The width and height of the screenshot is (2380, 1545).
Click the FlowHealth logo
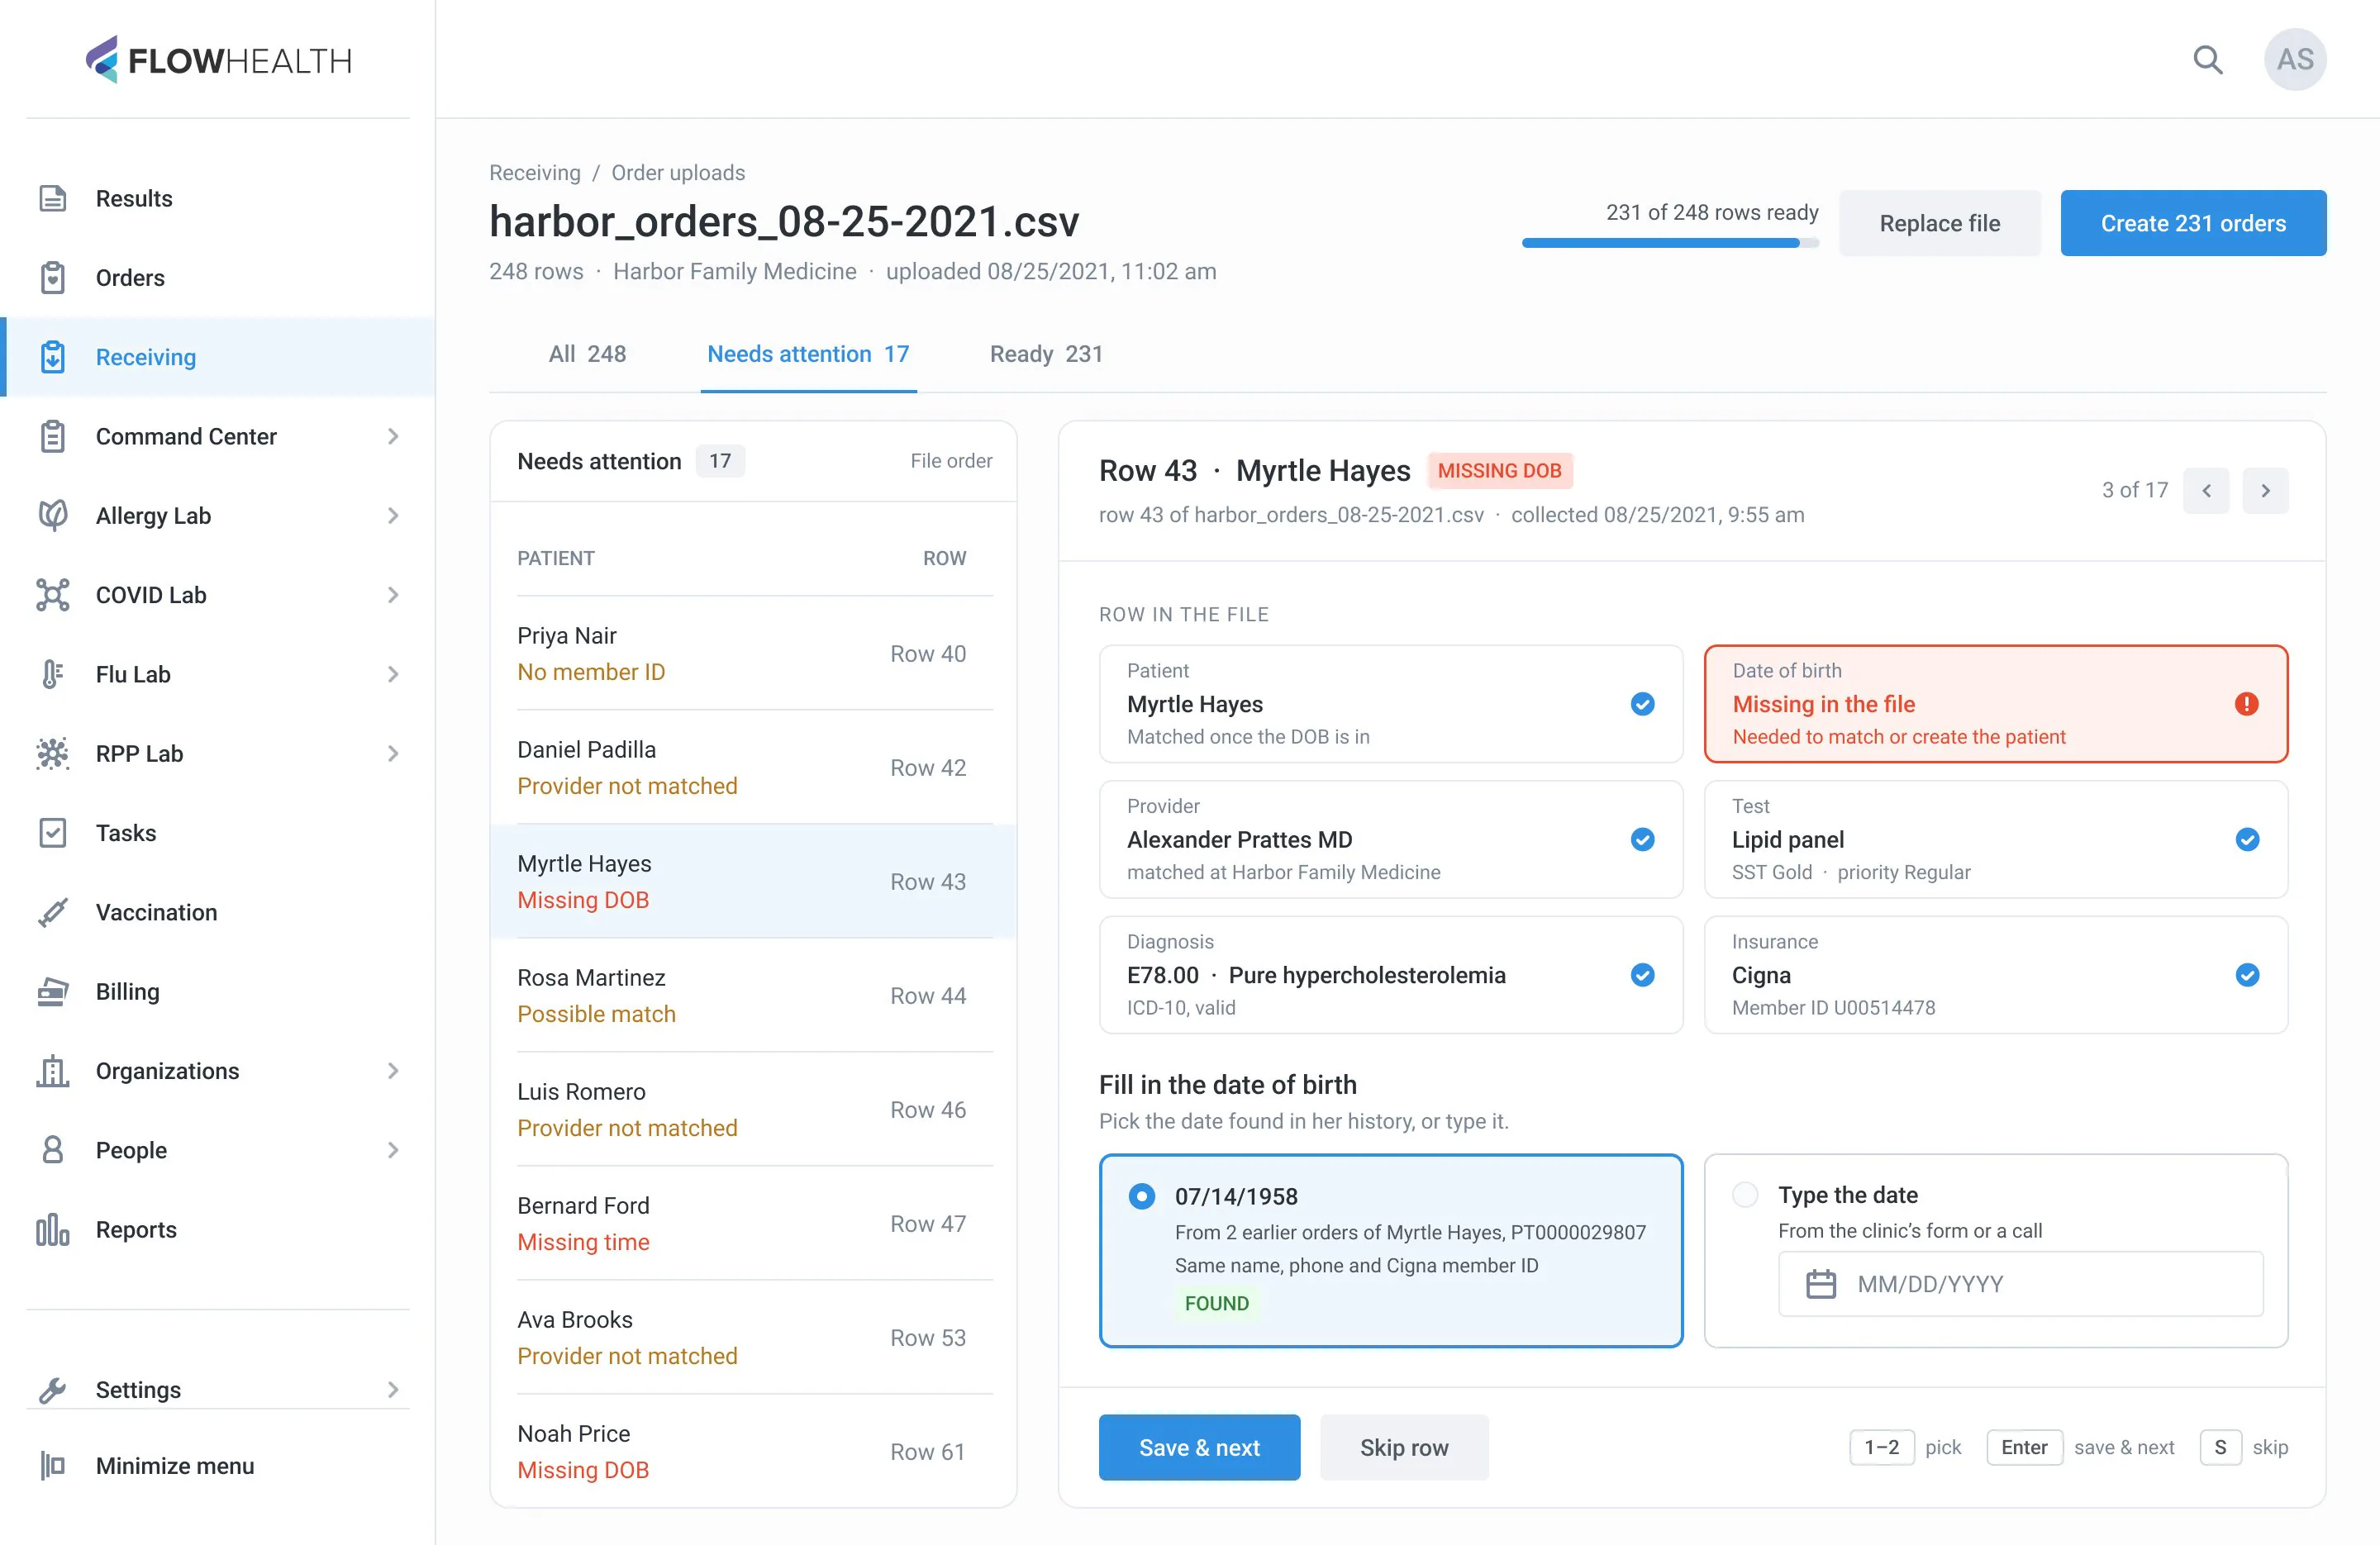coord(218,60)
